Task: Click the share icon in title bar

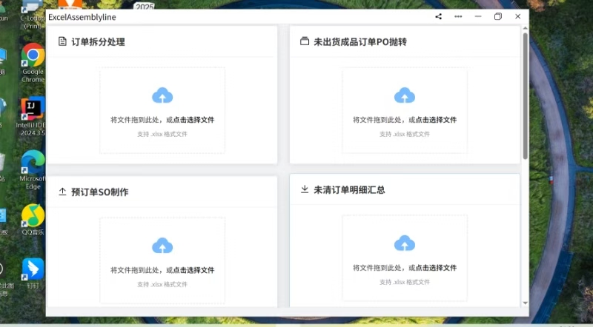Action: point(438,16)
